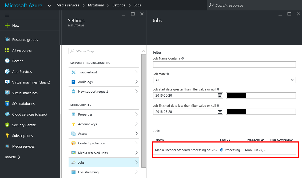Viewport: 302px width, 178px height.
Task: Open job start date calendar picker
Action: tap(220, 95)
